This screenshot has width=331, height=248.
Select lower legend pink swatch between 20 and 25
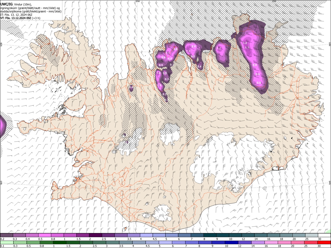pos(298,242)
